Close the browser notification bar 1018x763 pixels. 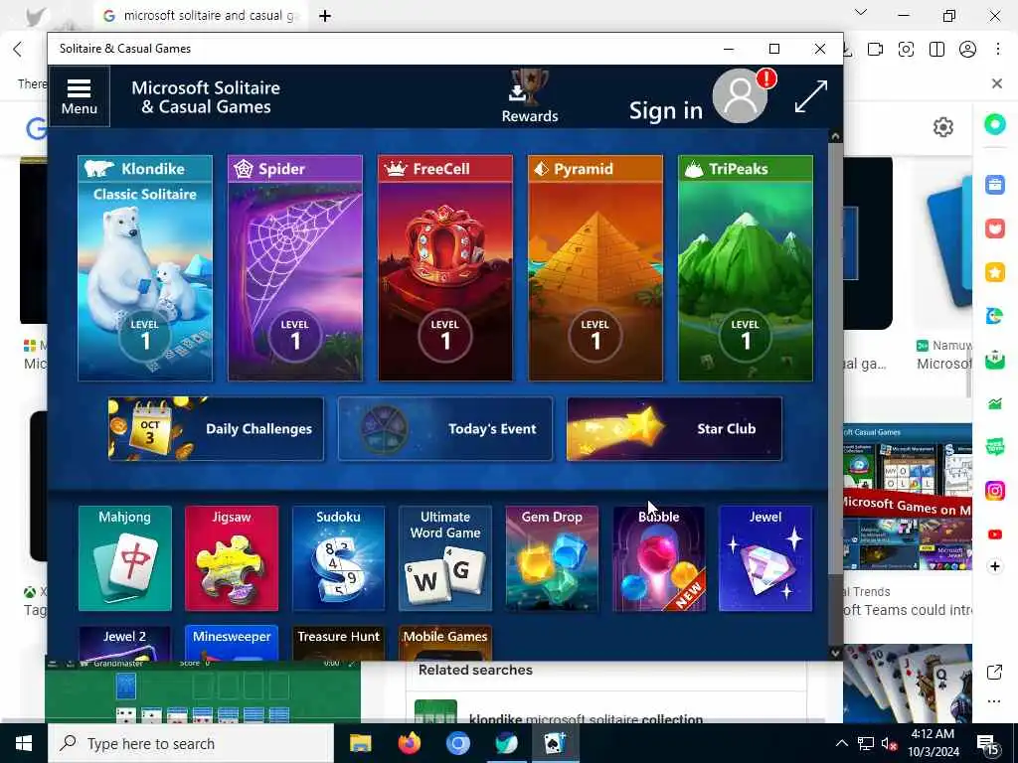(997, 83)
